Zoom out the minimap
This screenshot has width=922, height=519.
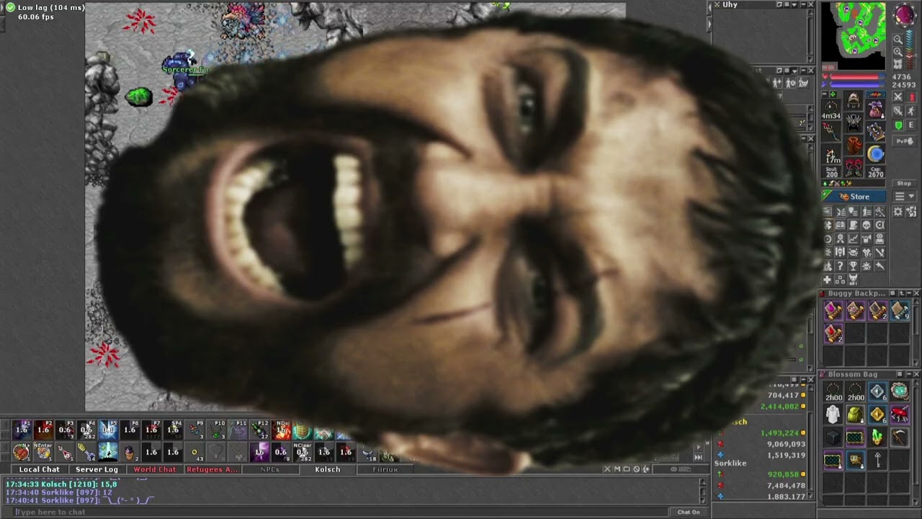click(x=898, y=40)
